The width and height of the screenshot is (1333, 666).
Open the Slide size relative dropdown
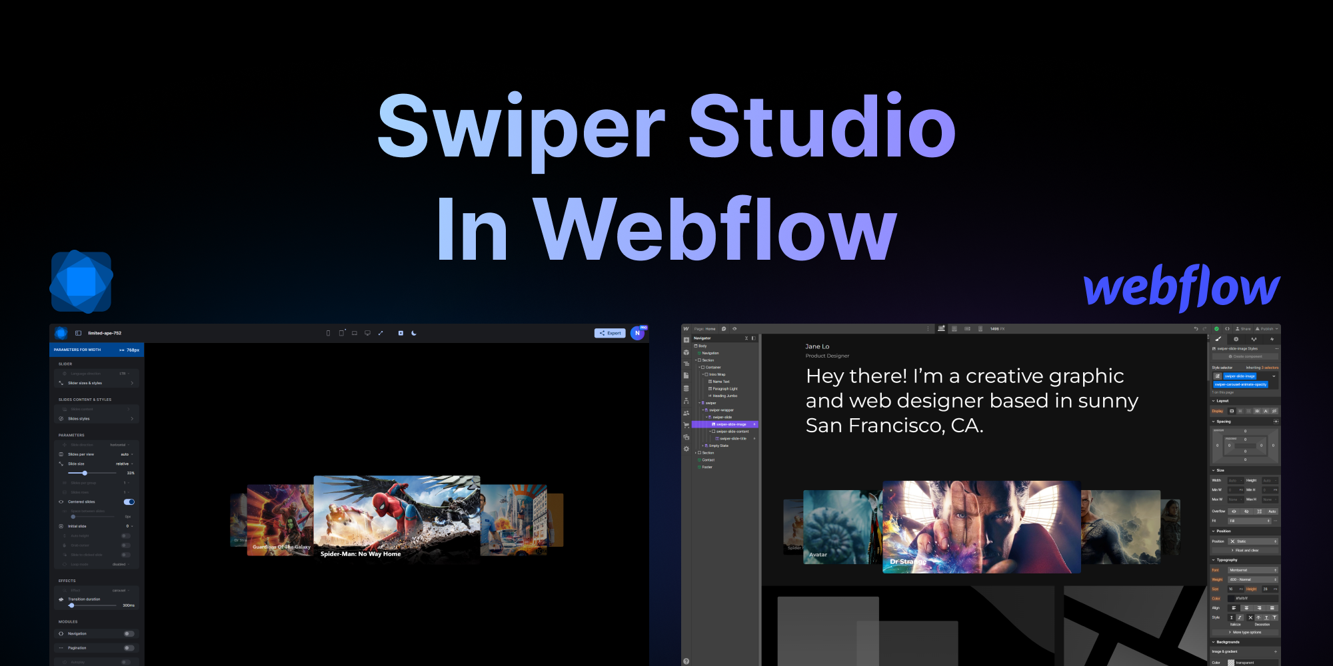(x=125, y=464)
